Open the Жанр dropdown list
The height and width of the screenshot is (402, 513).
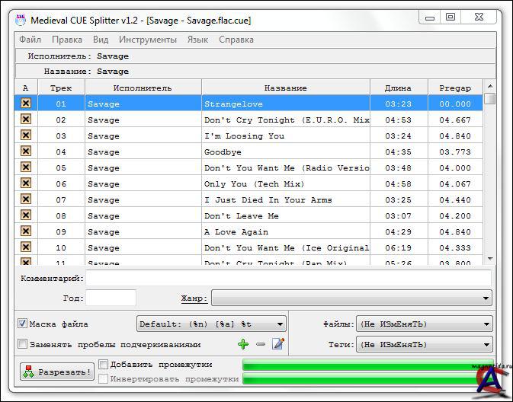(x=351, y=298)
